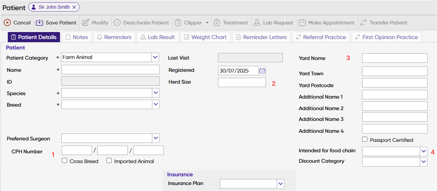Screen dimensions: 437x191
Task: Click the Save Patient button label
Action: [x=61, y=23]
